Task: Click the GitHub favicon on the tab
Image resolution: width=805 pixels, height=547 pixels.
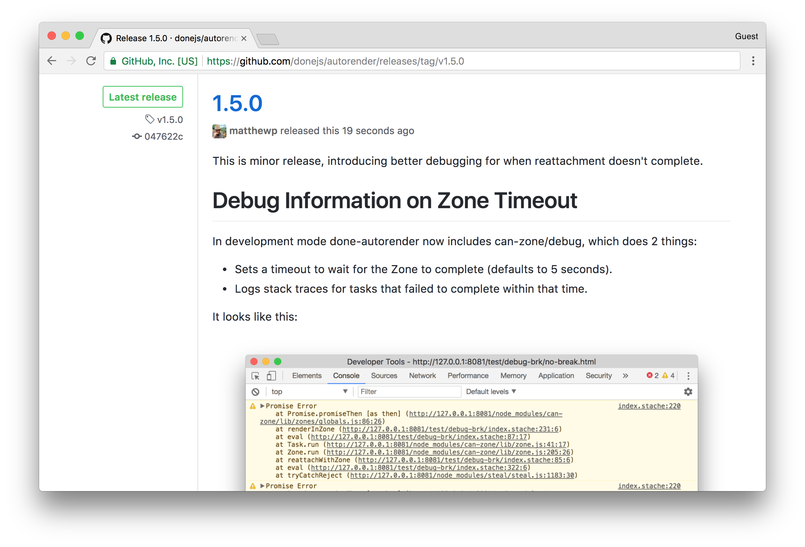Action: coord(106,38)
